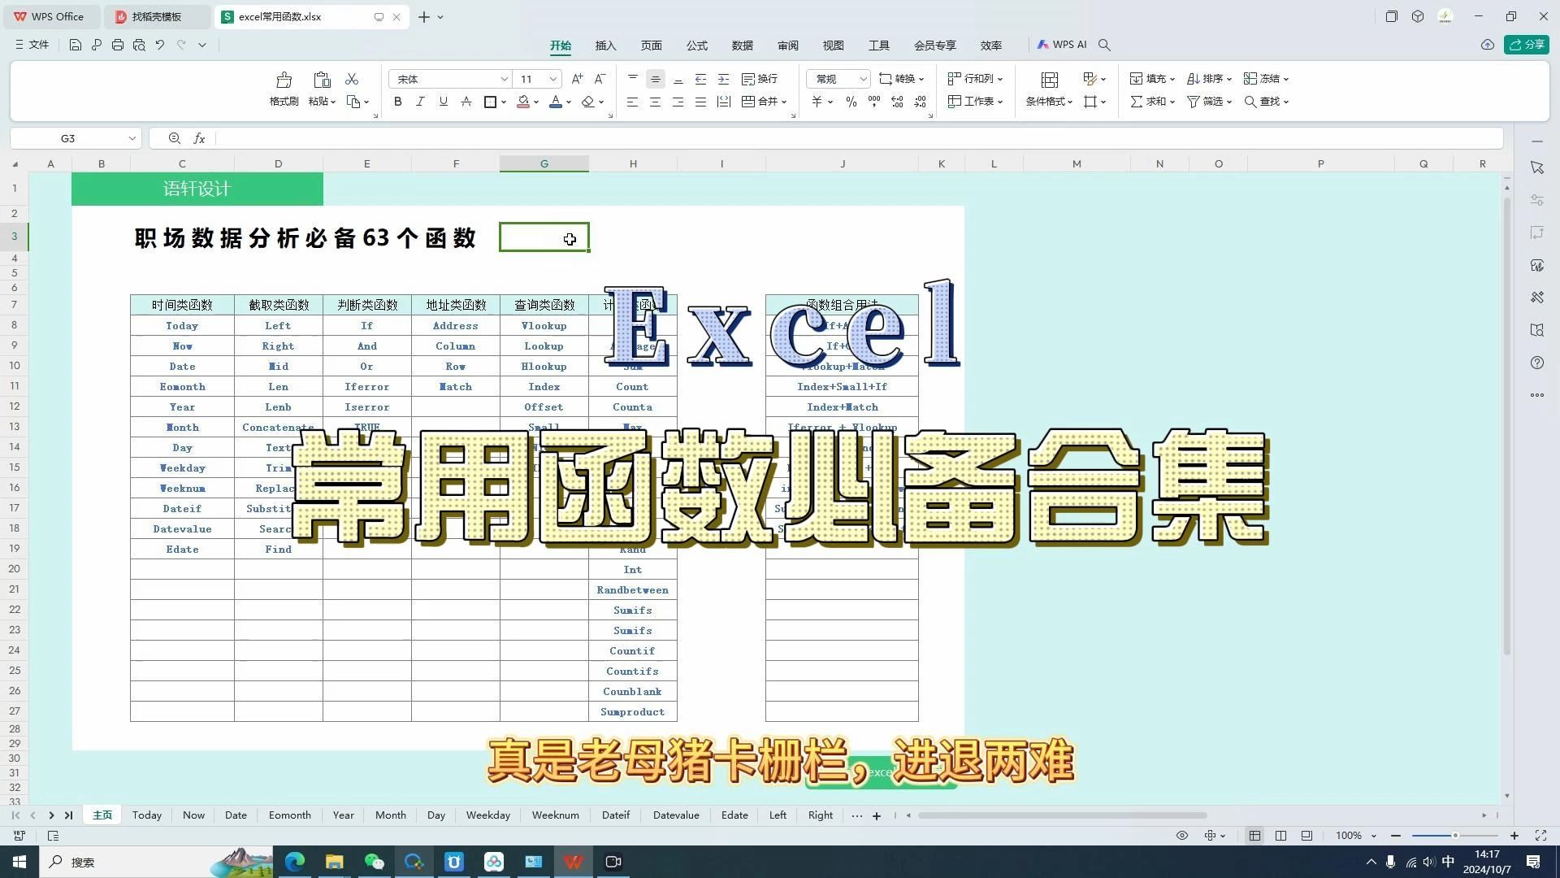This screenshot has height=878, width=1560.
Task: Open the WeChat taskbar icon
Action: pyautogui.click(x=374, y=862)
